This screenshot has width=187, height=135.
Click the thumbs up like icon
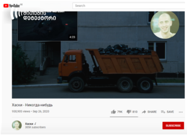point(113,112)
